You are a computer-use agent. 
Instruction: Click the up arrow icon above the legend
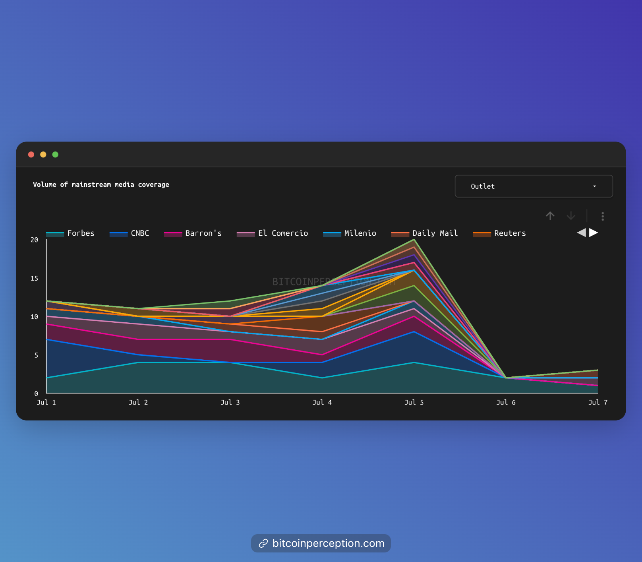(x=550, y=216)
